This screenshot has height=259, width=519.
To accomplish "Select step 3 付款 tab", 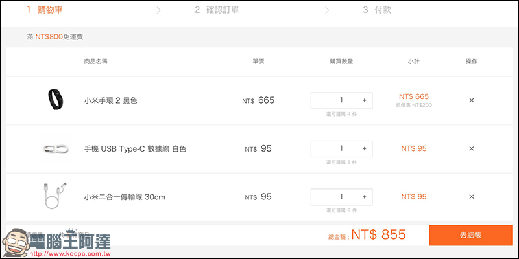I will (377, 10).
